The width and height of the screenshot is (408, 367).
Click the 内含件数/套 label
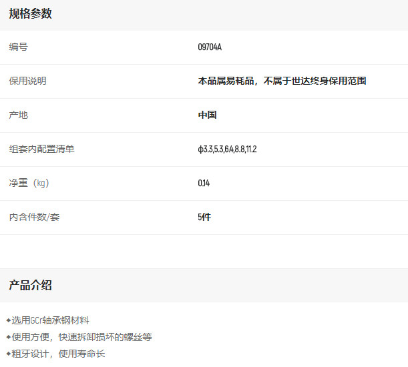click(x=34, y=217)
